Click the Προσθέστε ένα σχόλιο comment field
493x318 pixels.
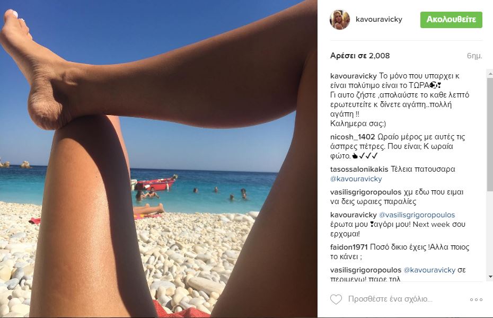390,299
